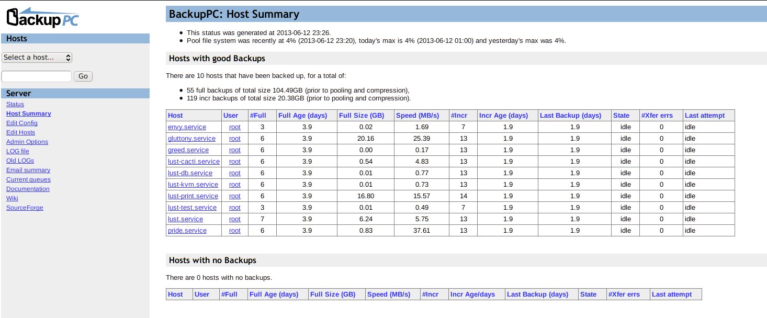Click the Go button

pyautogui.click(x=83, y=76)
